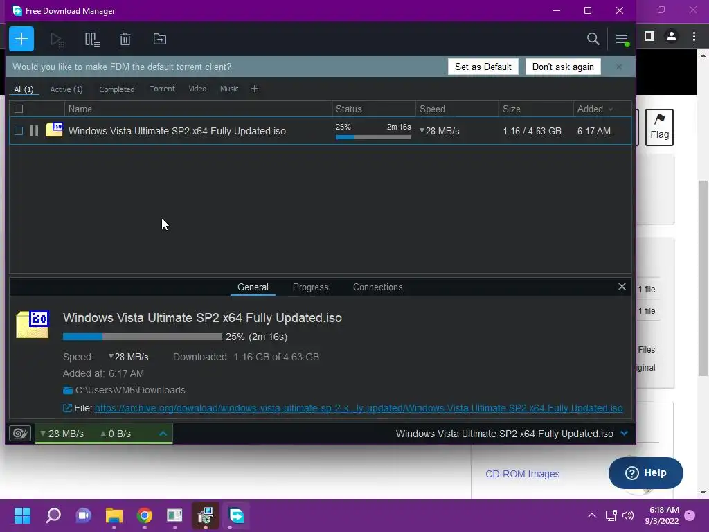Click the progress bar in the download row

click(373, 136)
